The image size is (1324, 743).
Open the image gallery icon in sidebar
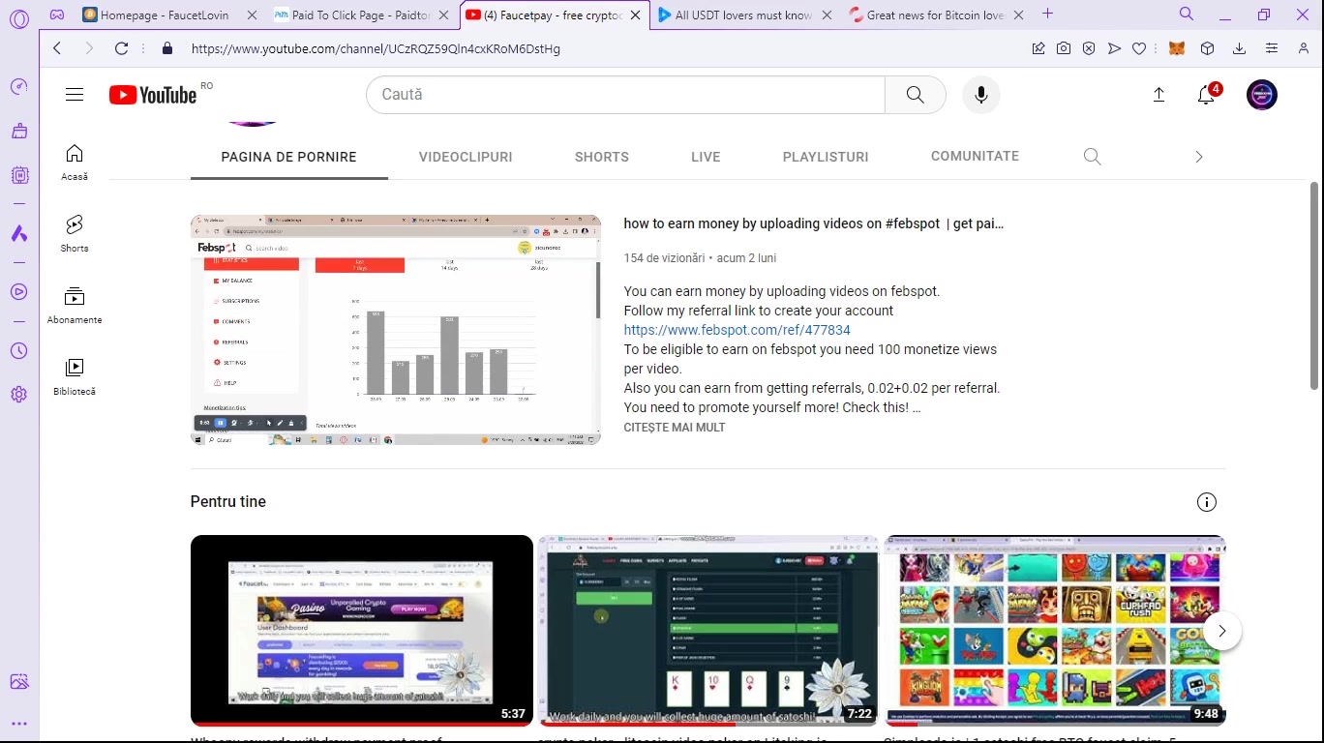coord(19,681)
